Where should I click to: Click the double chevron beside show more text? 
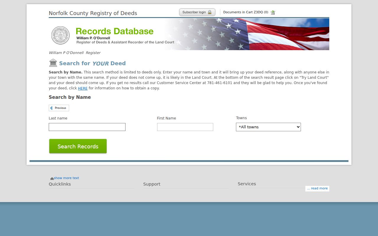(52, 178)
